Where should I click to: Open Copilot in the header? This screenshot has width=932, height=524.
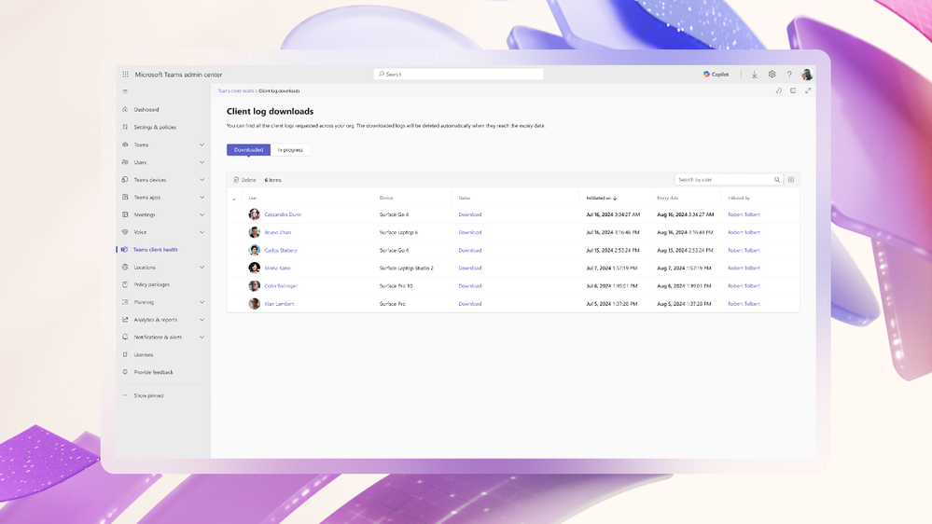(x=716, y=75)
